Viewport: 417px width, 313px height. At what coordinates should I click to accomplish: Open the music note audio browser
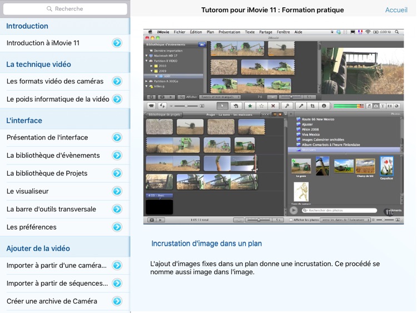pos(369,106)
